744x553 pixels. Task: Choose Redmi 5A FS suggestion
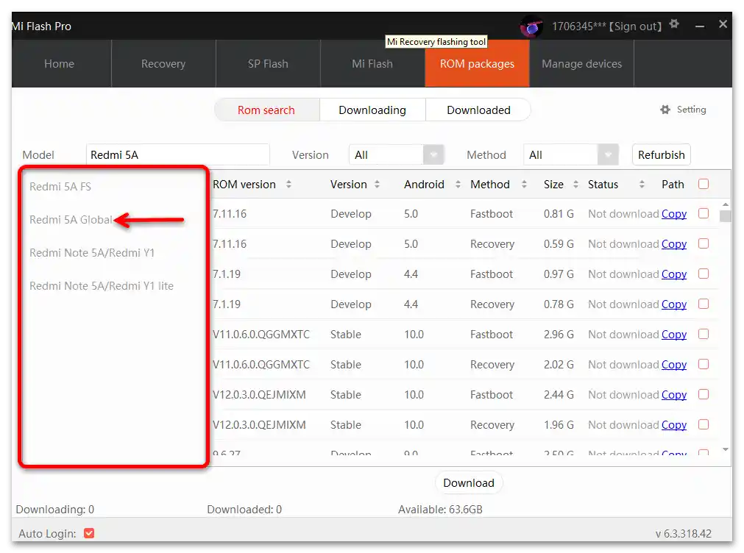[60, 187]
